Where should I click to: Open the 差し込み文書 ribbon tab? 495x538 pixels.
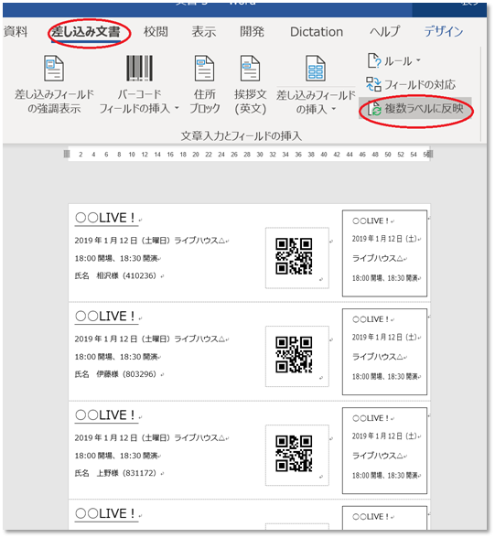86,32
